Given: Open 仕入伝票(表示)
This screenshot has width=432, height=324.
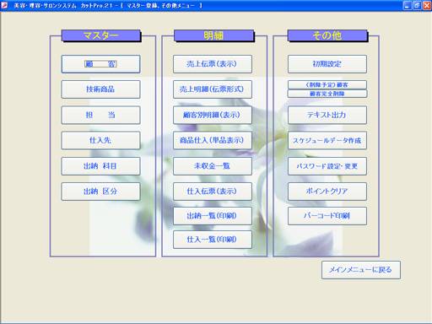Looking at the screenshot, I should (x=213, y=192).
